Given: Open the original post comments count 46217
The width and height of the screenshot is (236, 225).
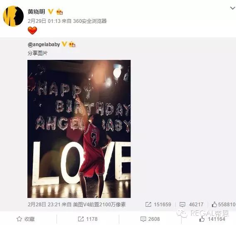Looking at the screenshot, I should click(192, 205).
